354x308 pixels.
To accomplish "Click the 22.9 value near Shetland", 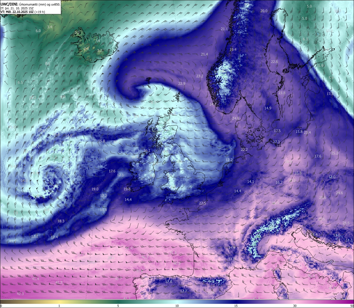I will [x=182, y=84].
